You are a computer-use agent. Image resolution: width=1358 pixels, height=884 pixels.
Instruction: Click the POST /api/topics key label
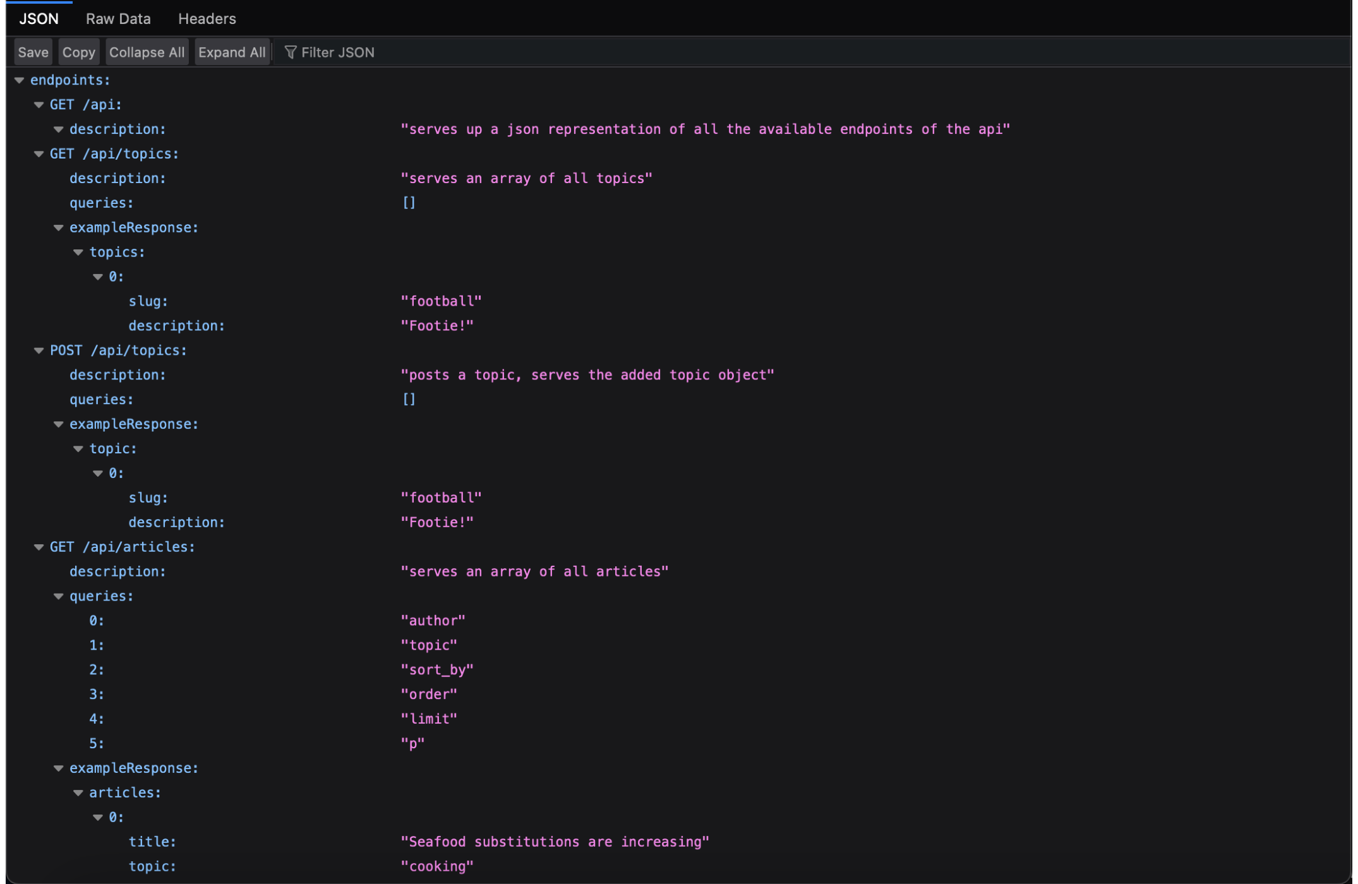click(x=118, y=350)
